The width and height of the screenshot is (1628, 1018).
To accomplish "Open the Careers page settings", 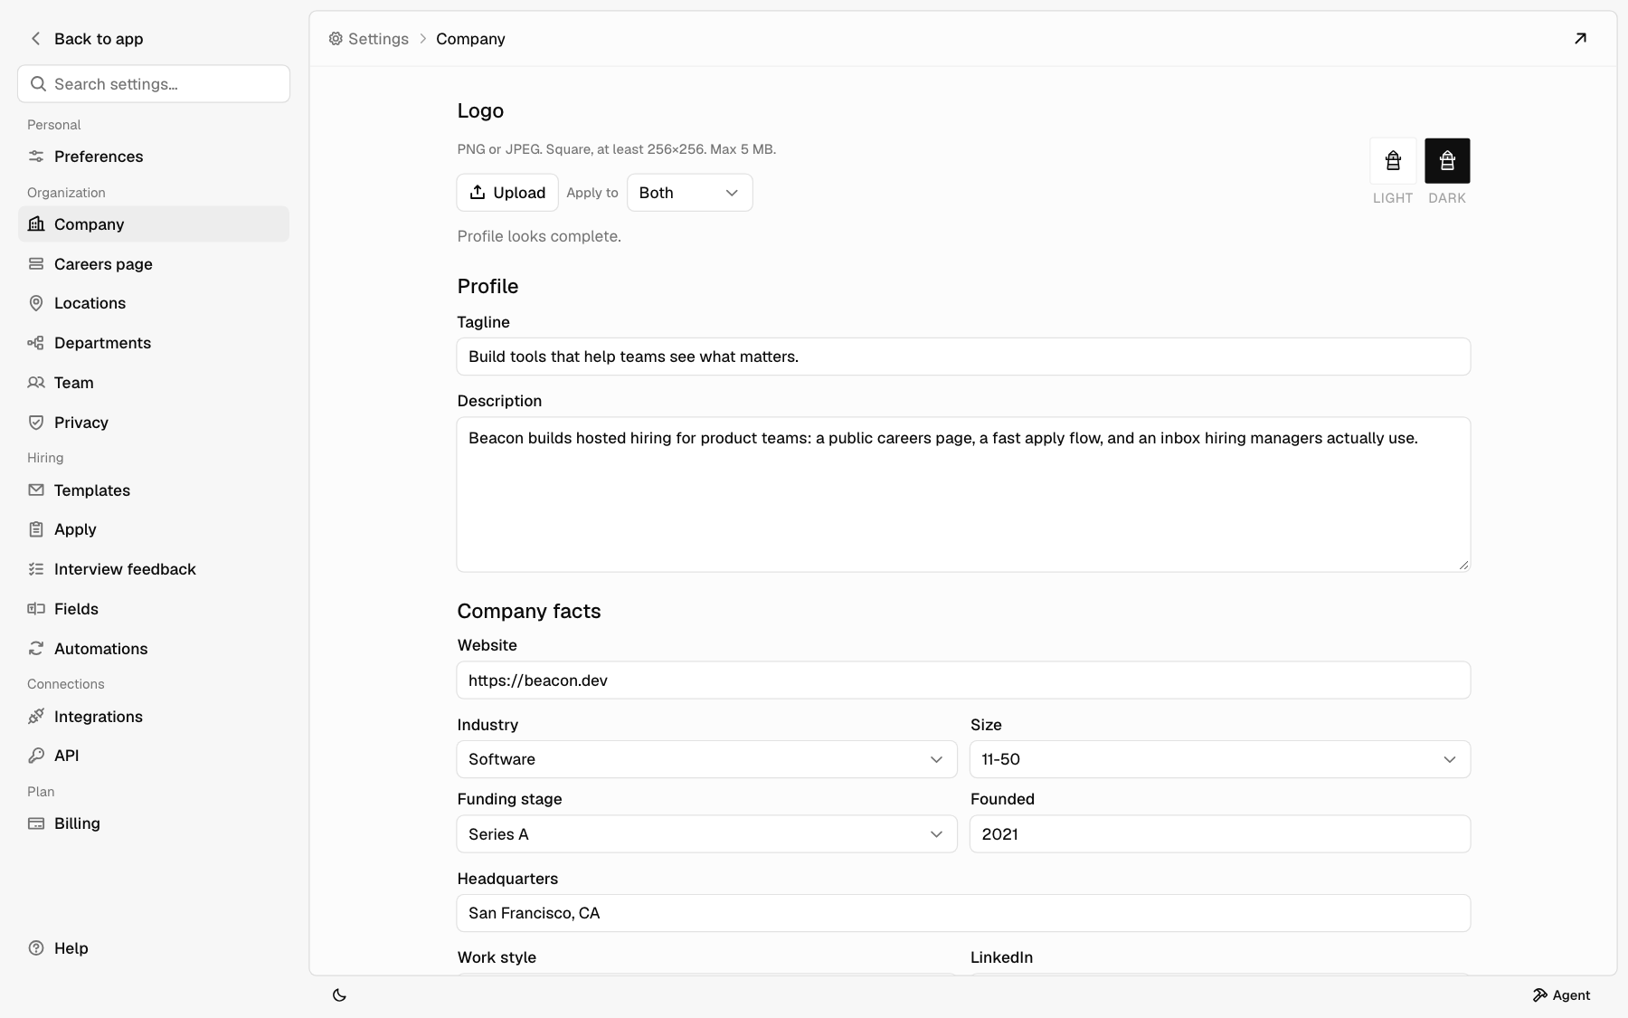I will pyautogui.click(x=154, y=264).
